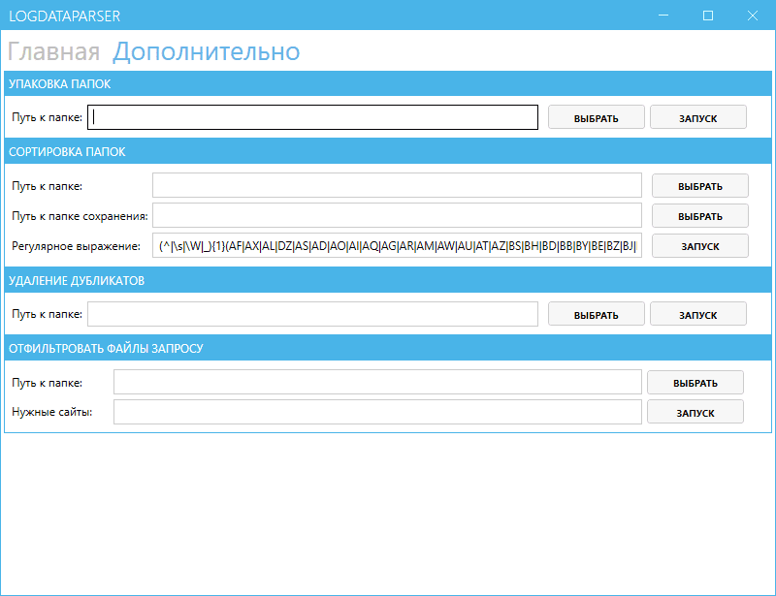Select the Путь к папке сохранения input field
776x596 pixels.
coord(398,215)
